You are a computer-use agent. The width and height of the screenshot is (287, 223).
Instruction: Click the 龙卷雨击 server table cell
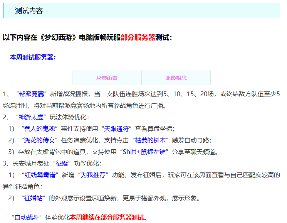(x=107, y=78)
